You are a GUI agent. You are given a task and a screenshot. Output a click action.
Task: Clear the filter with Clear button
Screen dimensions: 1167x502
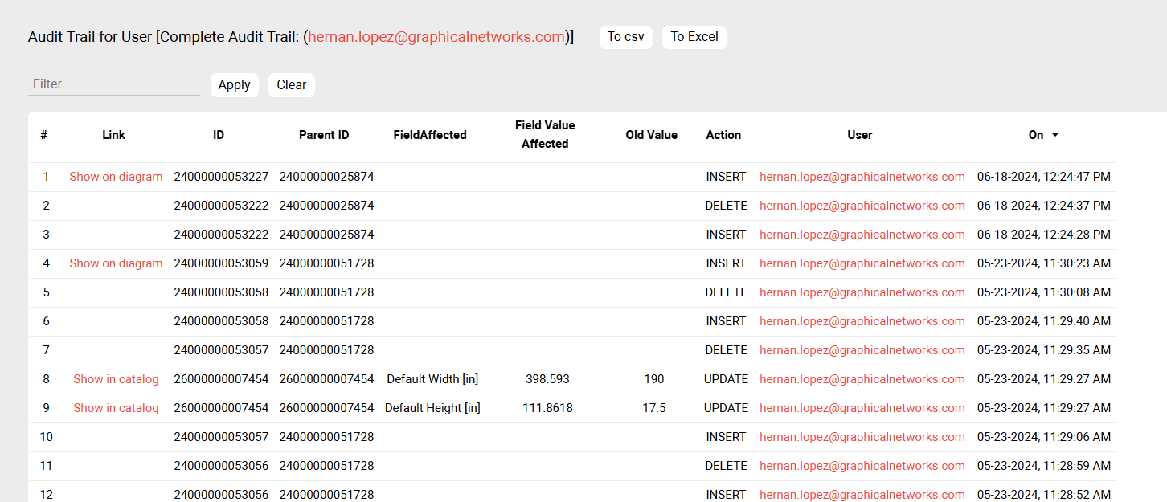tap(291, 85)
